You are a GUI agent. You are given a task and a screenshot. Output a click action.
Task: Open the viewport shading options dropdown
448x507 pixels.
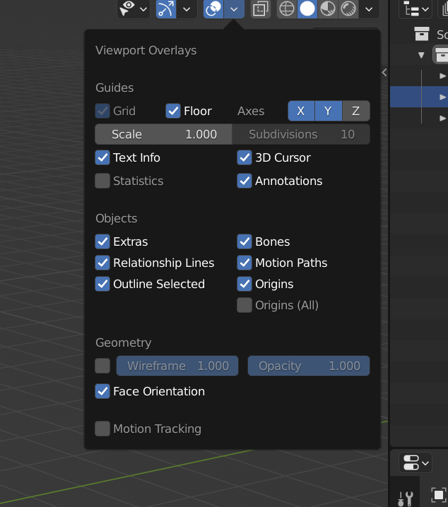click(368, 8)
